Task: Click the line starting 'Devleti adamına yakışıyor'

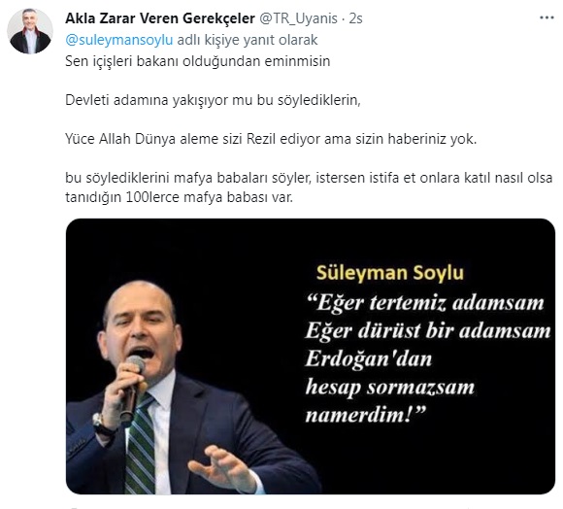Action: 213,100
